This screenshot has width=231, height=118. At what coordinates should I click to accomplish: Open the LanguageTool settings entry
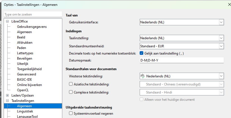[27, 117]
